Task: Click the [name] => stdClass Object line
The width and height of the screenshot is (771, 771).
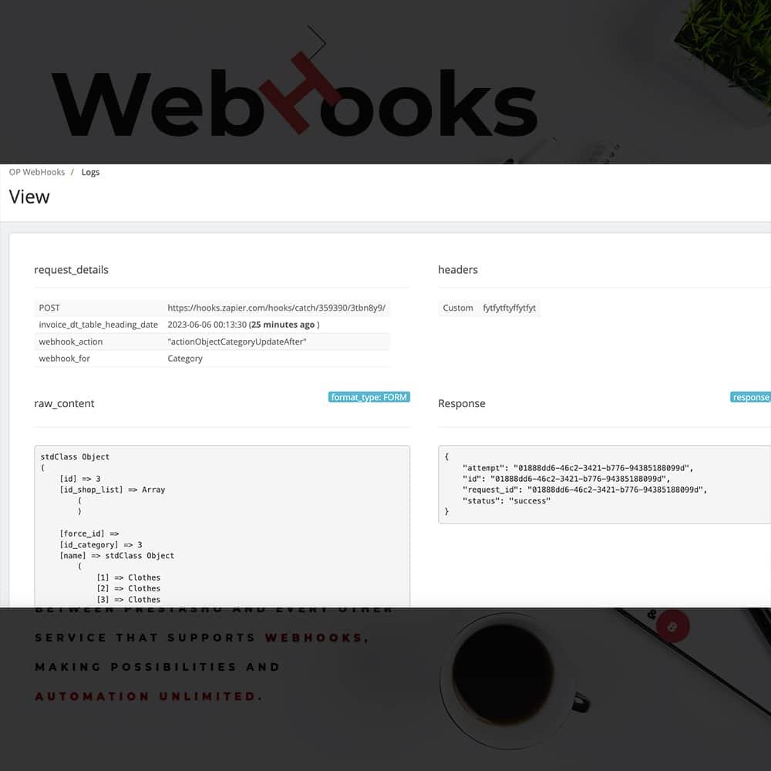Action: [x=116, y=556]
